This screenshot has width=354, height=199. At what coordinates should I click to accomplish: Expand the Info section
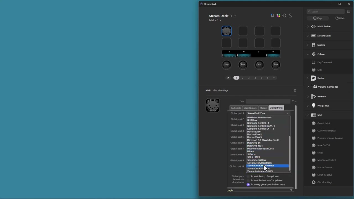(260, 190)
